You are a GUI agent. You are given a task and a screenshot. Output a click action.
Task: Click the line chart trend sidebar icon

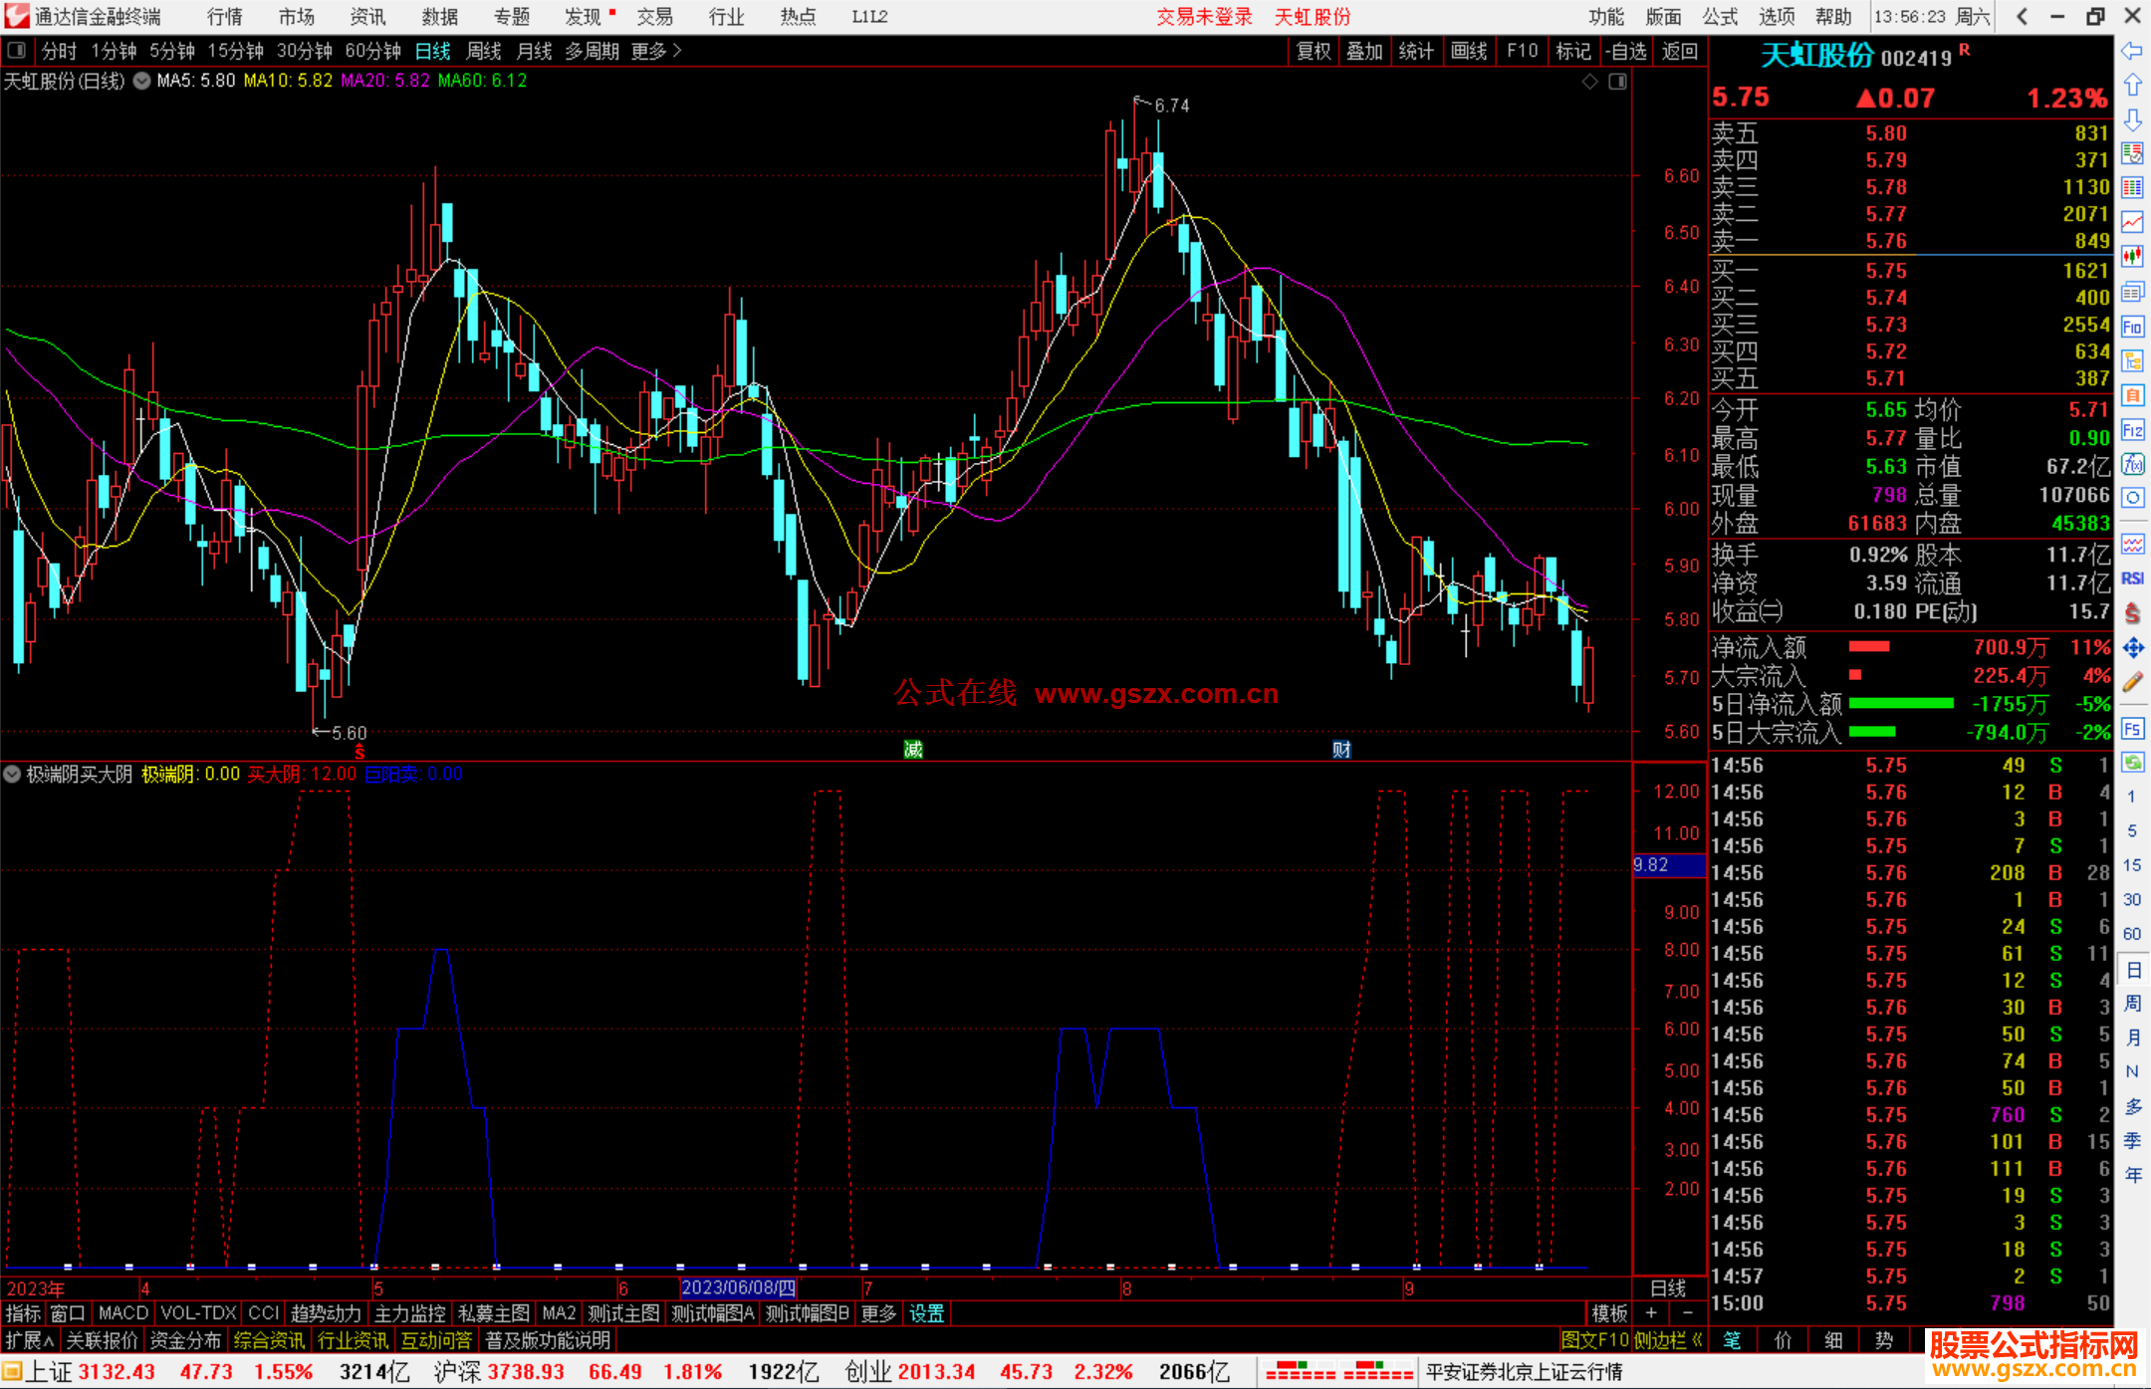2132,222
